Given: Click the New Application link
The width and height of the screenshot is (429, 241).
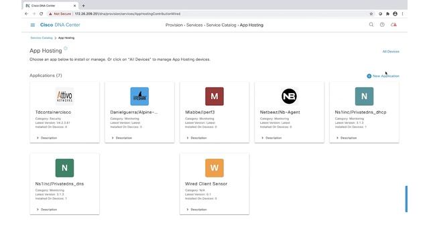Looking at the screenshot, I should click(386, 76).
